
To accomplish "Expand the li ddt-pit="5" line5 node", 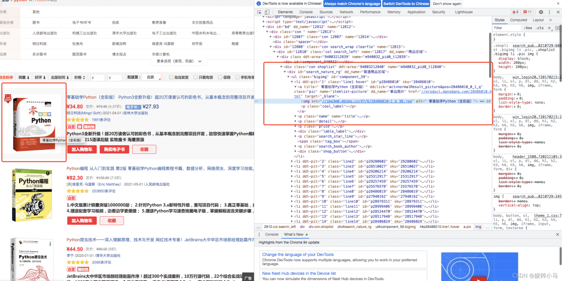I will point(292,176).
